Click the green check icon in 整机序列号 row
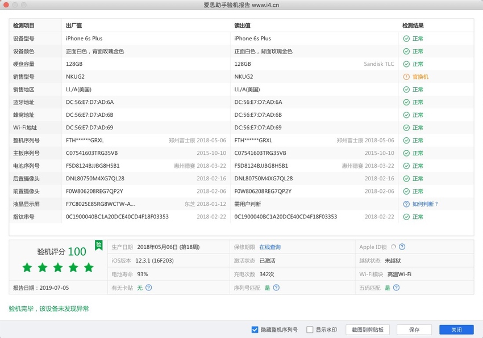Screen dimensions: 483x338 pyautogui.click(x=406, y=141)
